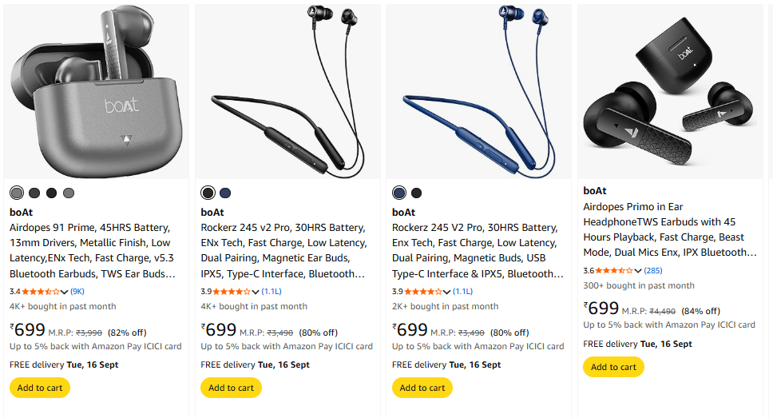Select blue swatch on black Rockerz 245 v2 Pro

coord(225,193)
